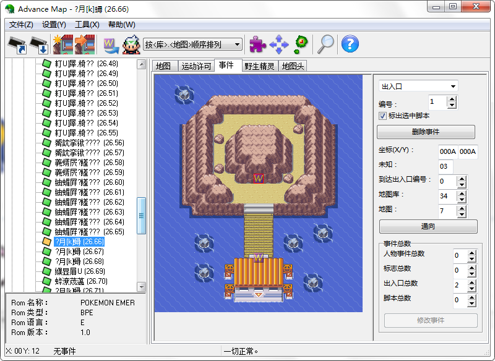Viewport: 495px width, 361px height.
Task: Click the blue four-arrow move icon
Action: pyautogui.click(x=279, y=45)
